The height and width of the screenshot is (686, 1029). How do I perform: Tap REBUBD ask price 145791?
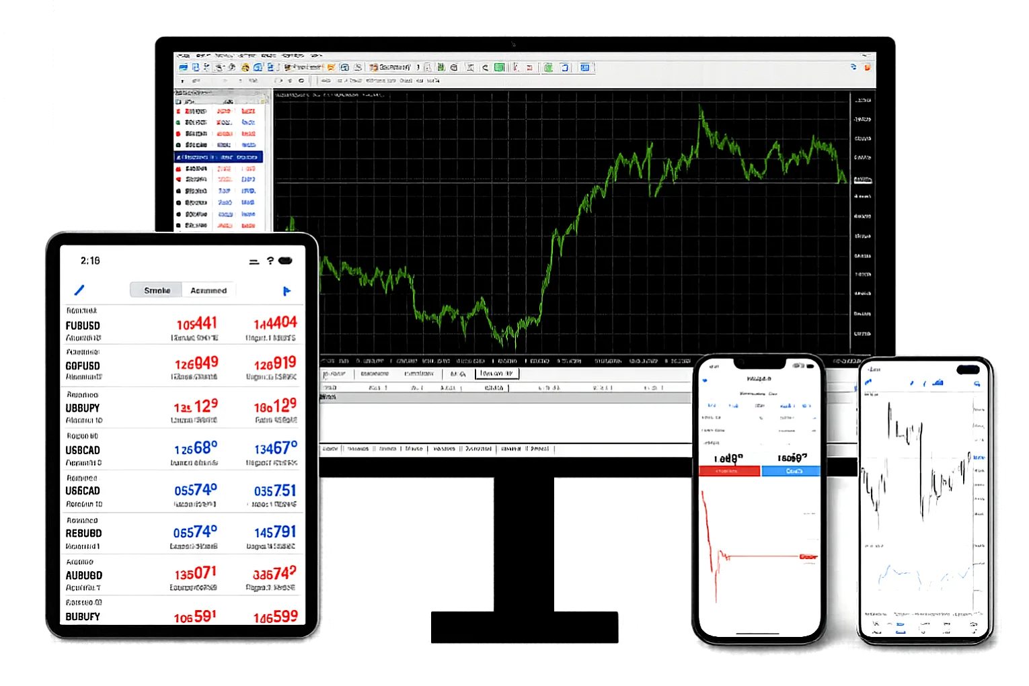click(x=275, y=533)
